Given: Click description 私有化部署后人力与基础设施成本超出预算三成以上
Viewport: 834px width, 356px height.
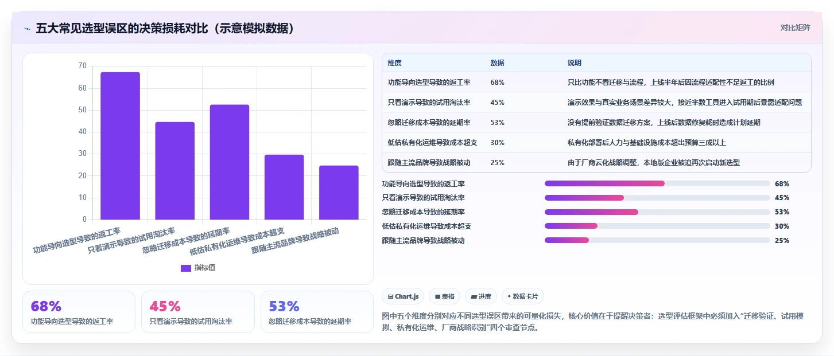Looking at the screenshot, I should [647, 143].
